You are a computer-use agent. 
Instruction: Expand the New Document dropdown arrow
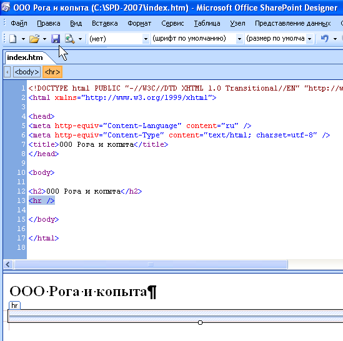[23, 39]
